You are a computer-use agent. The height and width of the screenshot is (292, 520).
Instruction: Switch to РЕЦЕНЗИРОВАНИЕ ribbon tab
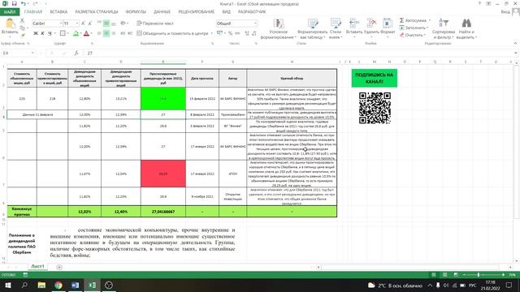(197, 12)
